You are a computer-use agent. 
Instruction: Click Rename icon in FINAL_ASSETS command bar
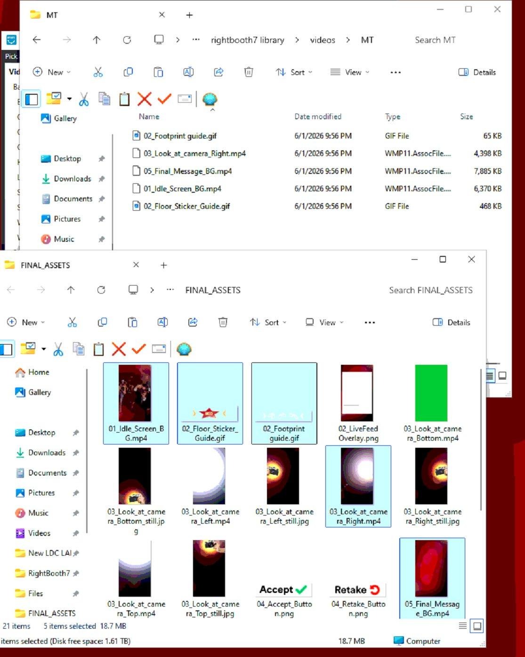pos(162,322)
